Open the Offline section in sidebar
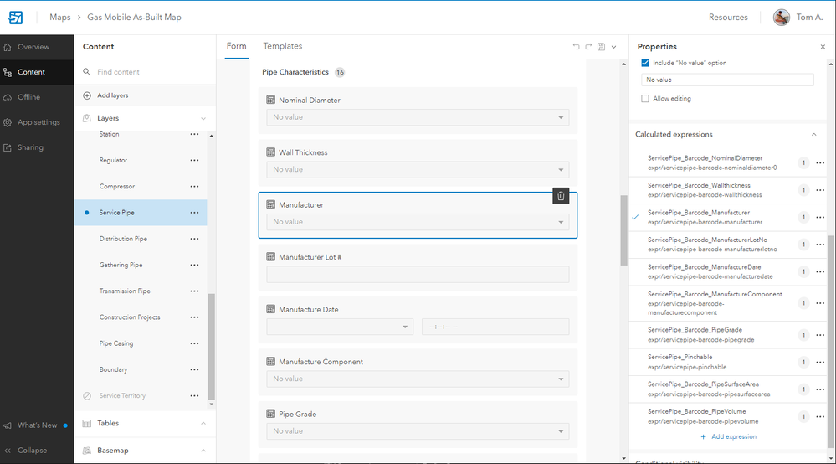The image size is (836, 464). 28,97
